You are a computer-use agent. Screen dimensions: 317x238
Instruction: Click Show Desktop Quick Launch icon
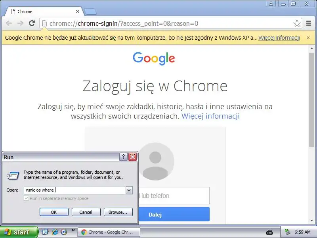(x=45, y=232)
